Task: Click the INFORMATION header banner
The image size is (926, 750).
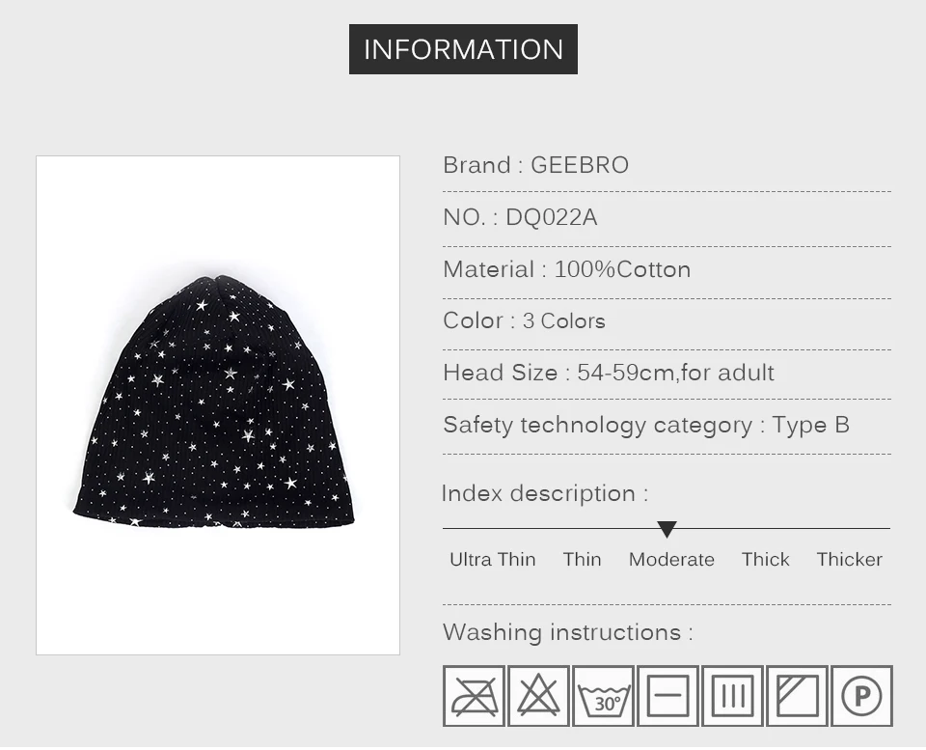Action: [463, 49]
